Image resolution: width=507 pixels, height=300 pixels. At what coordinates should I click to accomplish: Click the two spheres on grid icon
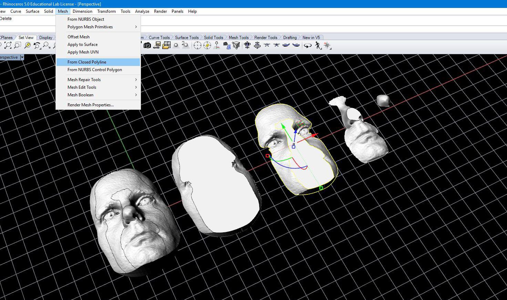coord(185,45)
